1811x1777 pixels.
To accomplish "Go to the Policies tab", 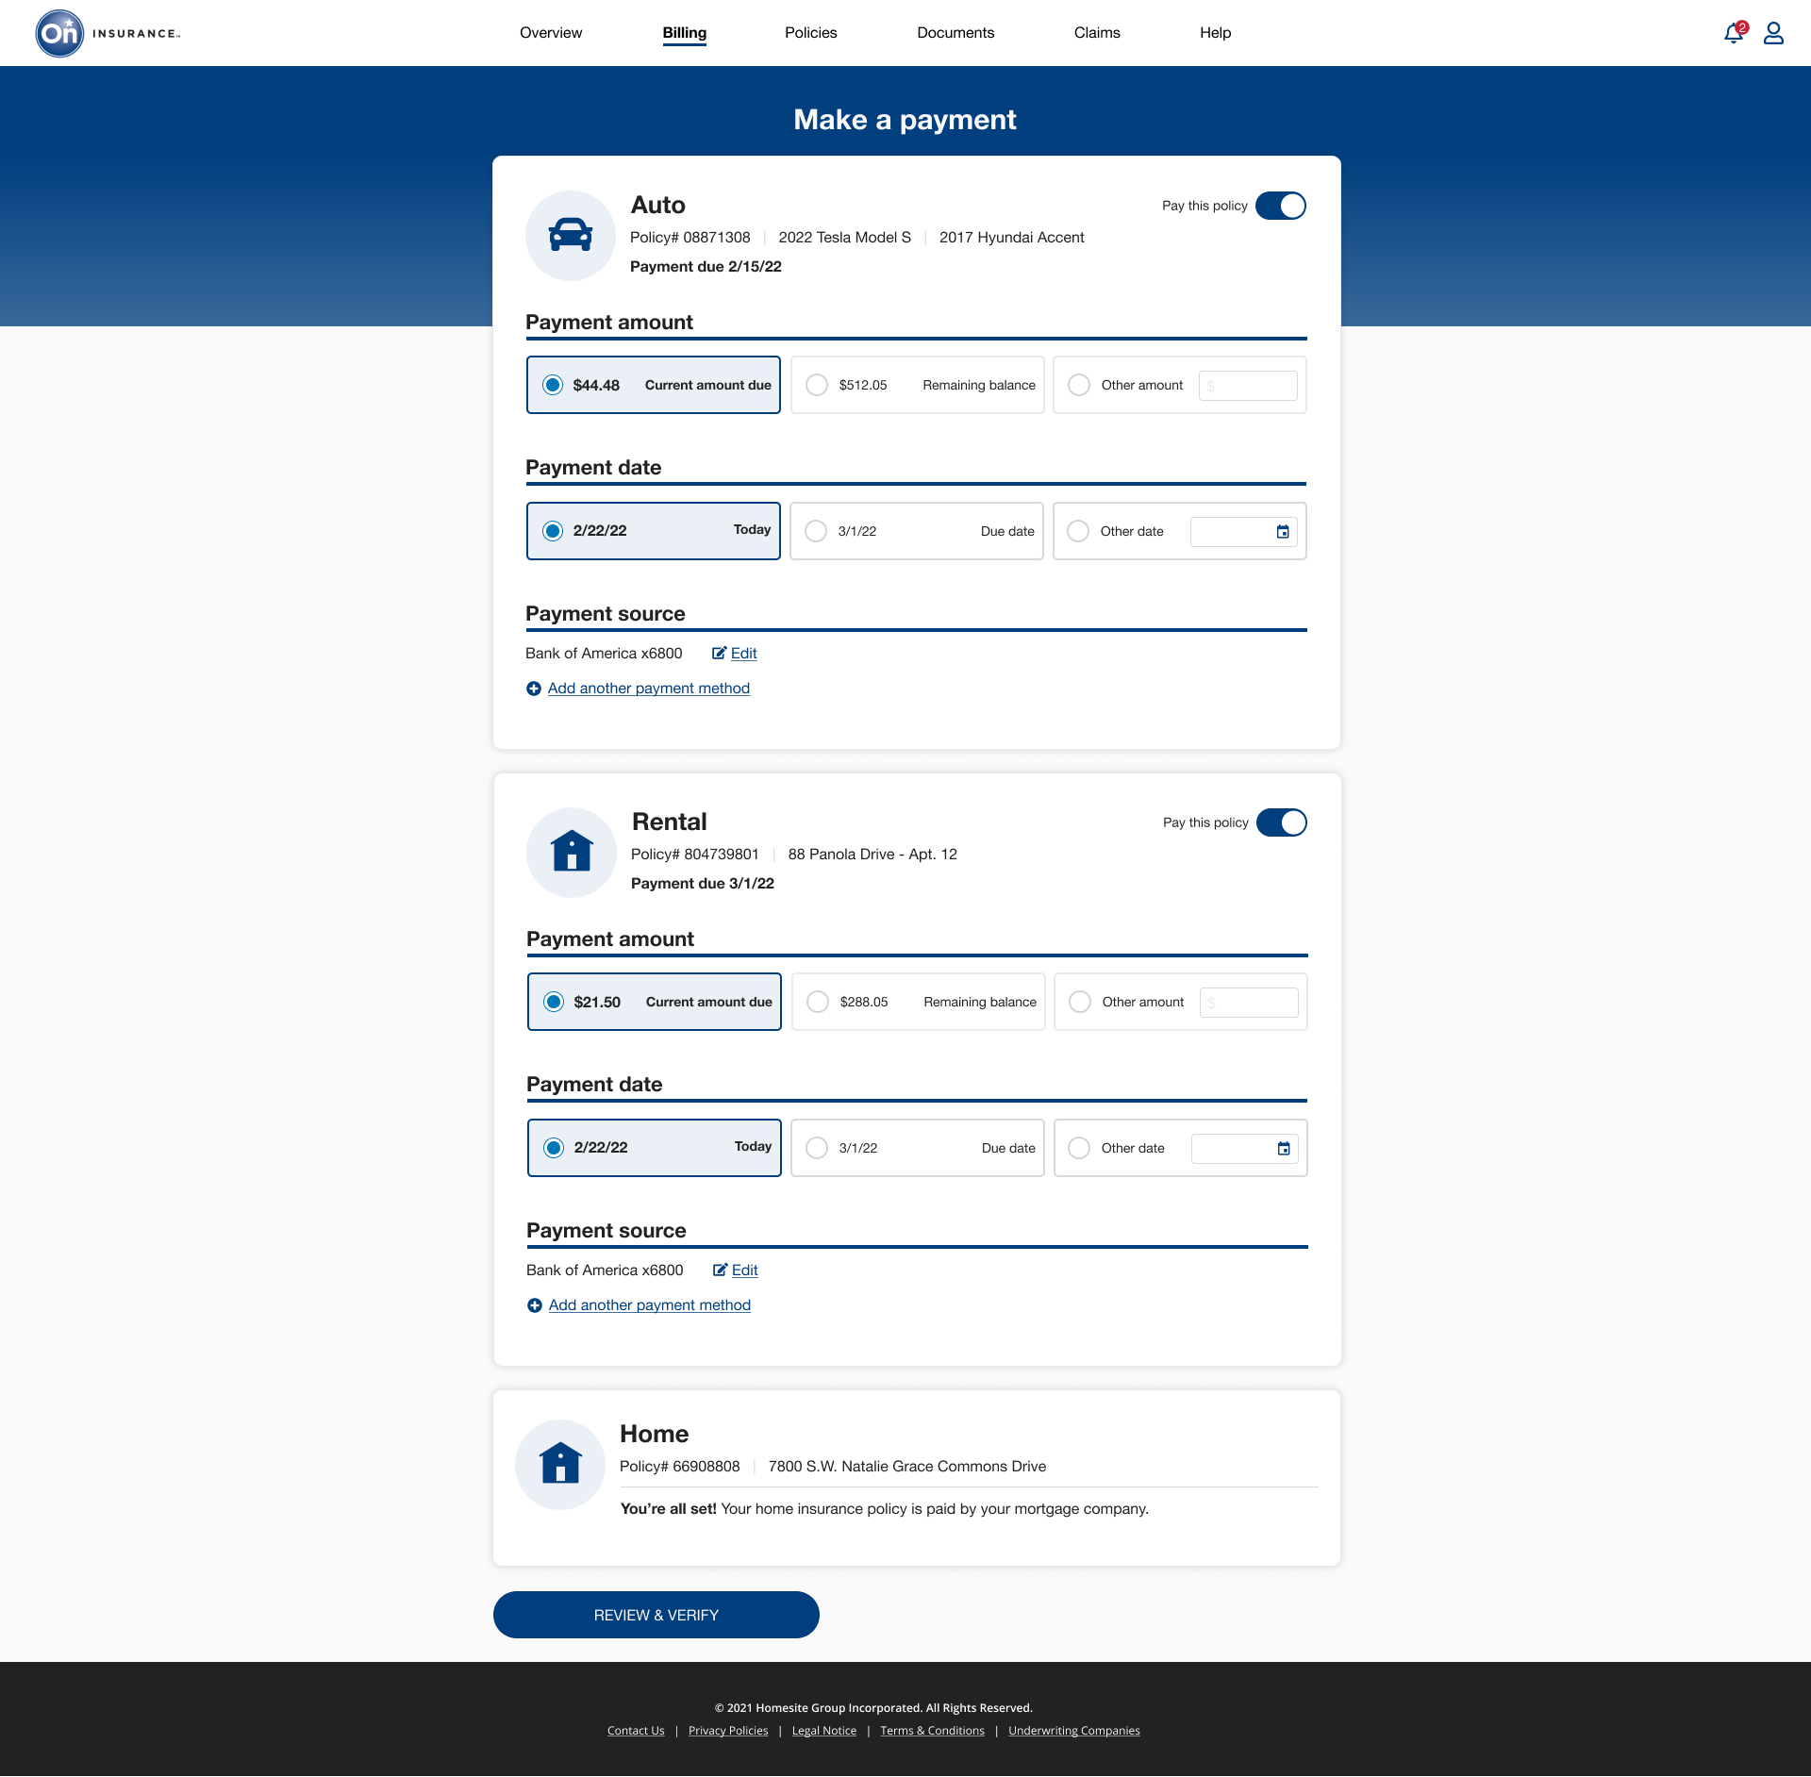I will click(x=810, y=33).
